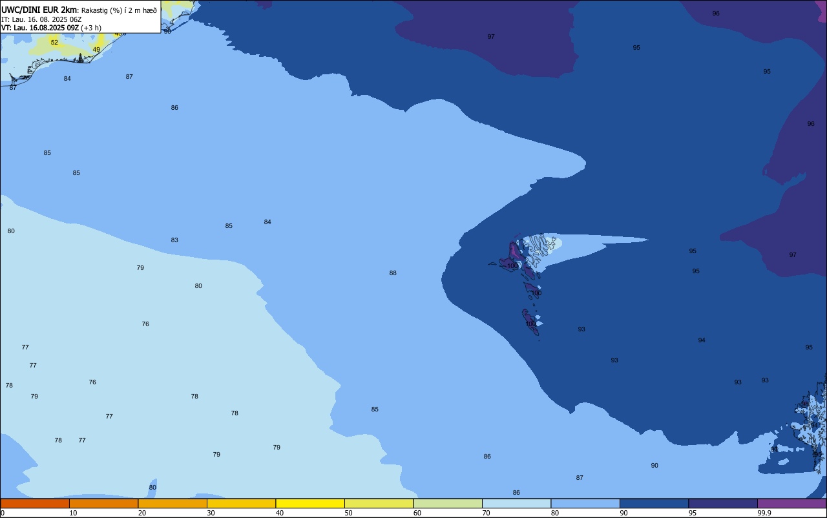The width and height of the screenshot is (827, 518).
Task: Click the 0–10 dark orange legend swatch
Action: pyautogui.click(x=35, y=503)
